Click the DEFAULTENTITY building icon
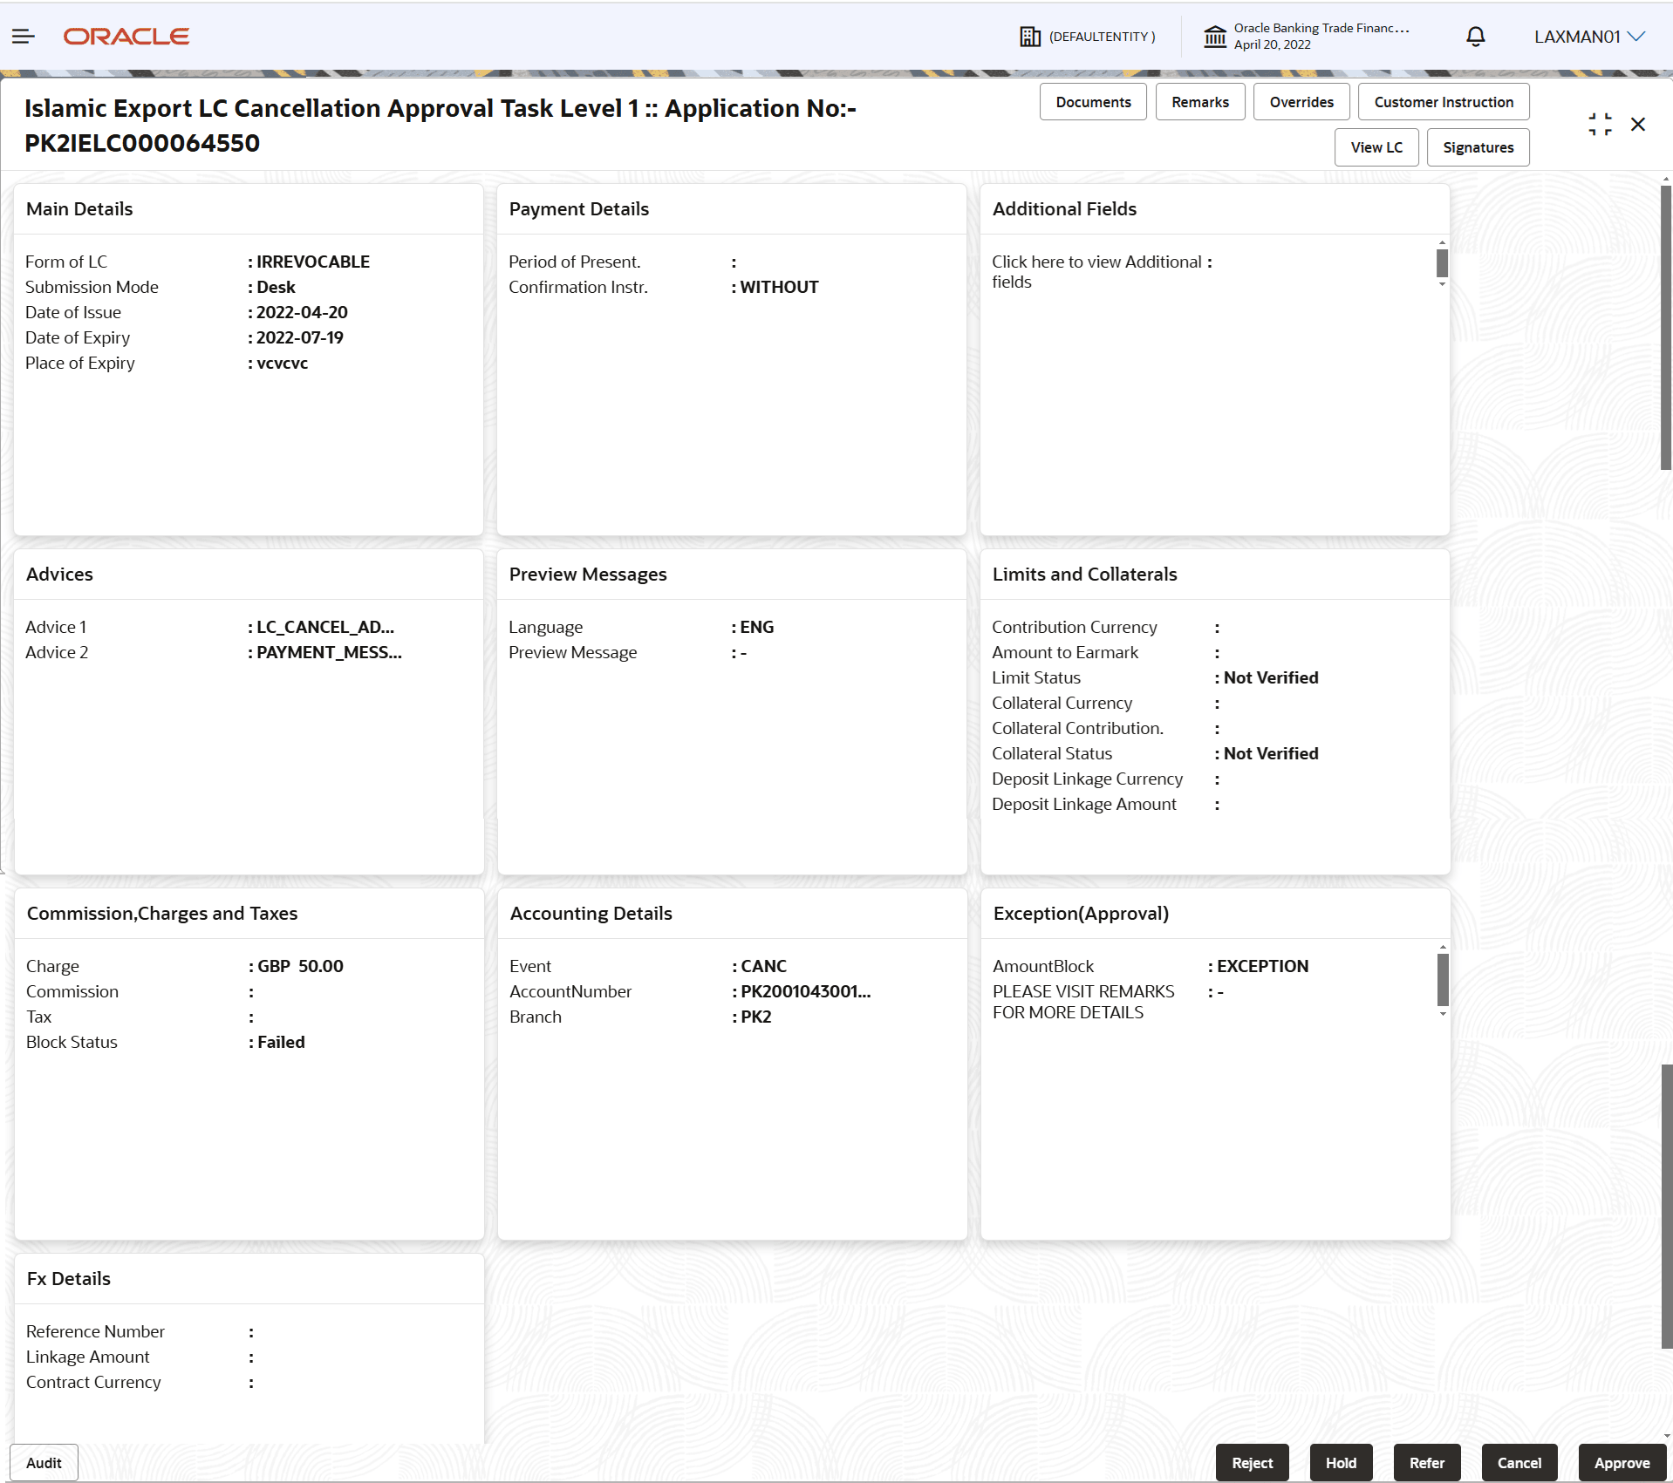Screen dimensions: 1673x1483 pos(1031,36)
